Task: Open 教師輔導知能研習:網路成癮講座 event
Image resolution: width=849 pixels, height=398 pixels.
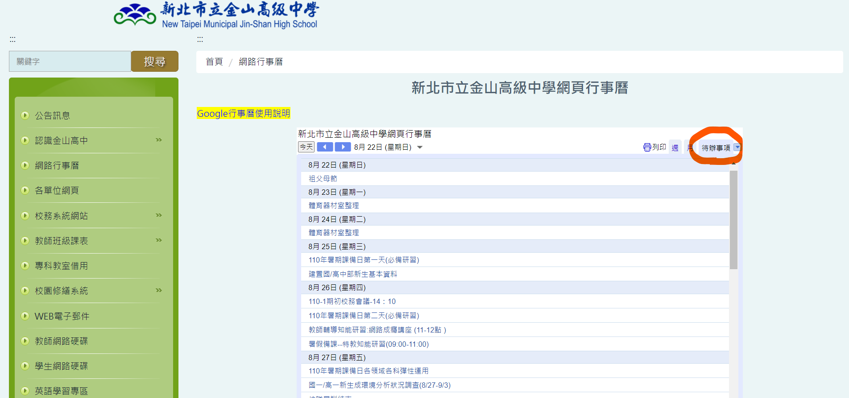Action: point(377,330)
